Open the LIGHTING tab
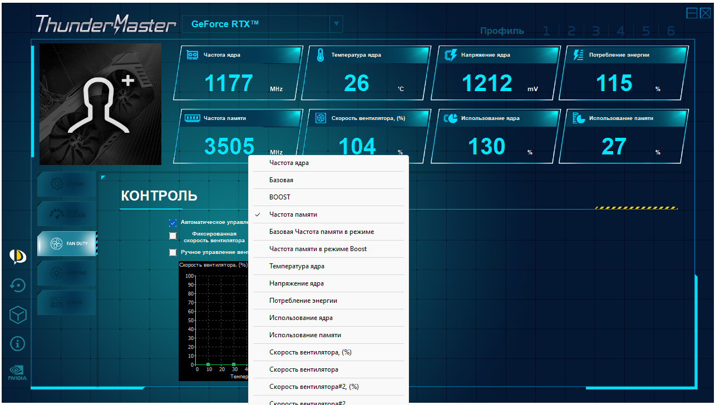 tap(67, 273)
